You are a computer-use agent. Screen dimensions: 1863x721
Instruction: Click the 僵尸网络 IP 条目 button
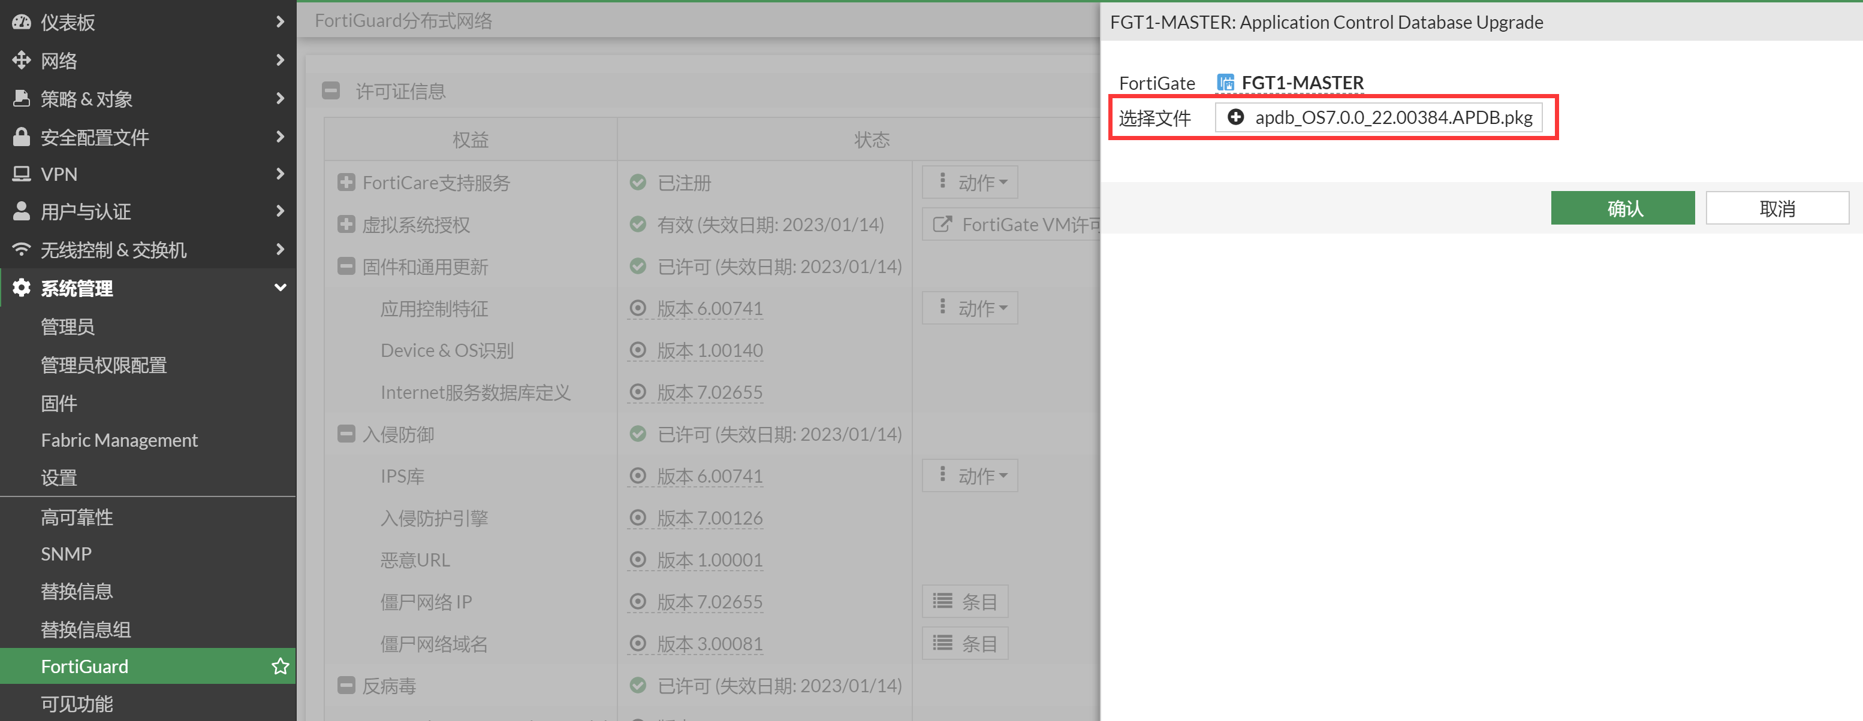(x=965, y=602)
